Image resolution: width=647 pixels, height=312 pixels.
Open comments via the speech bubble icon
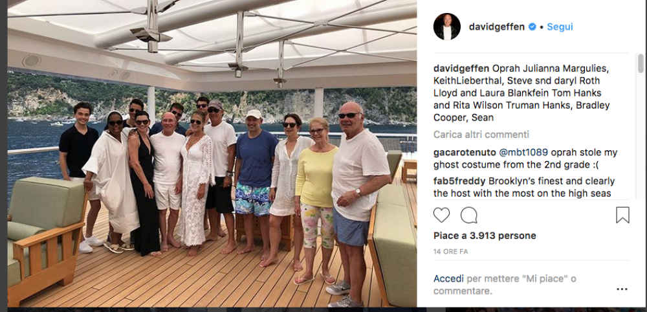pos(468,215)
